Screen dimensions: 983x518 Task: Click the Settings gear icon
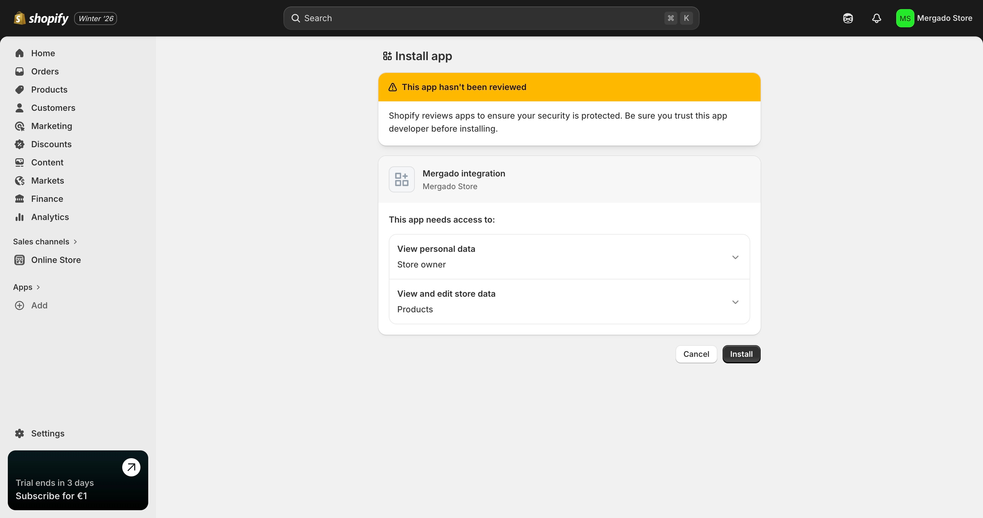click(20, 433)
